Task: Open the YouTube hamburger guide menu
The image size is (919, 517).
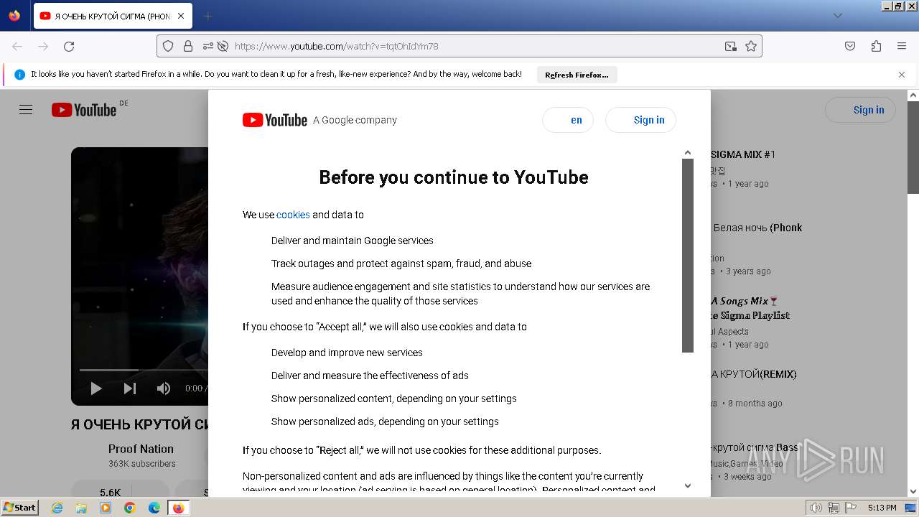Action: 26,110
